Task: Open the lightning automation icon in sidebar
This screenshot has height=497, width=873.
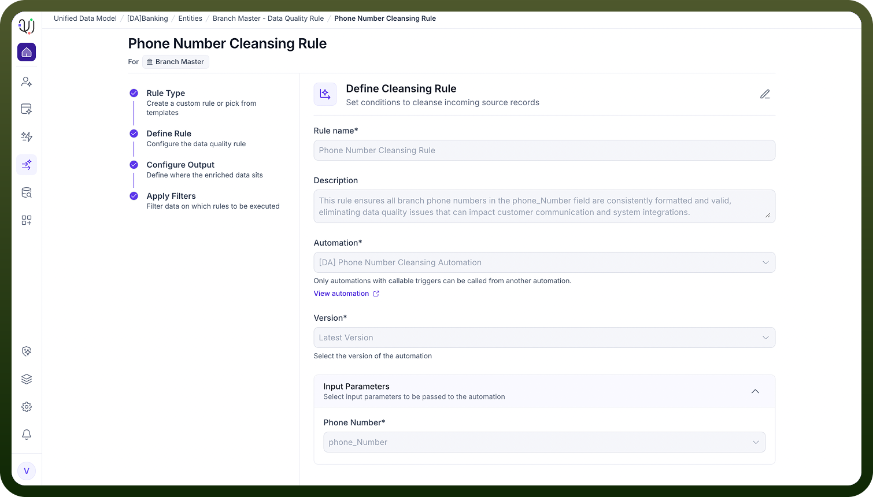Action: (x=27, y=137)
